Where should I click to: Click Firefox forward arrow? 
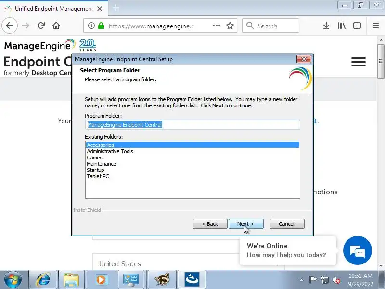click(x=26, y=26)
